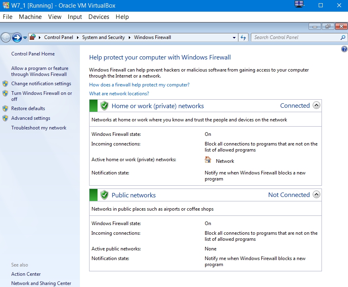Viewport: 348px width, 287px height.
Task: Click the firewall brick icon in address bar
Action: coord(33,37)
